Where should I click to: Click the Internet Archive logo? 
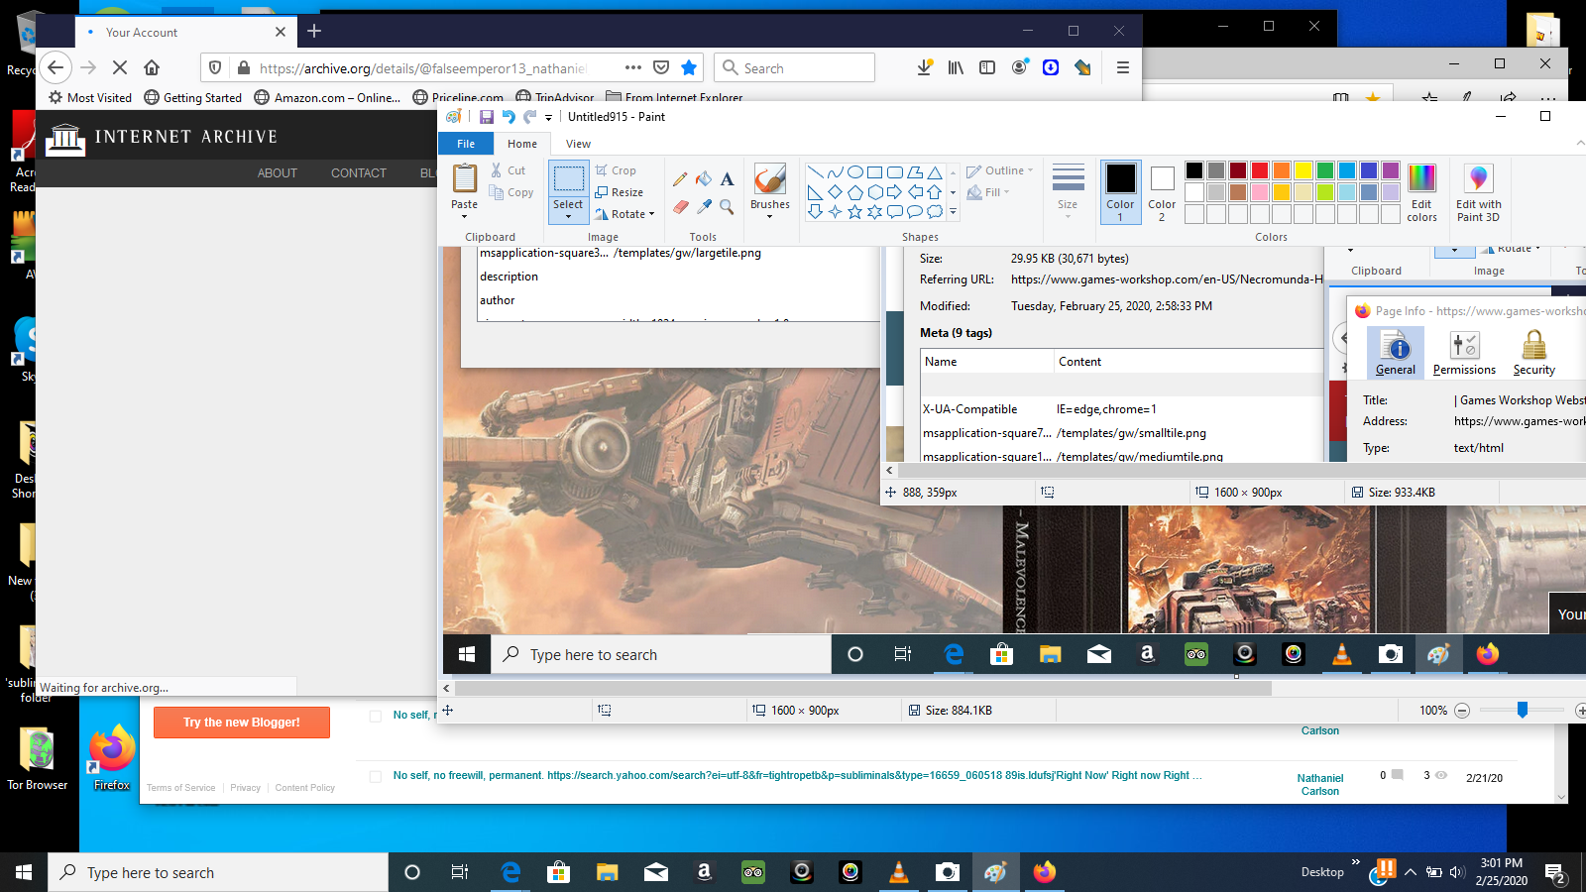162,138
